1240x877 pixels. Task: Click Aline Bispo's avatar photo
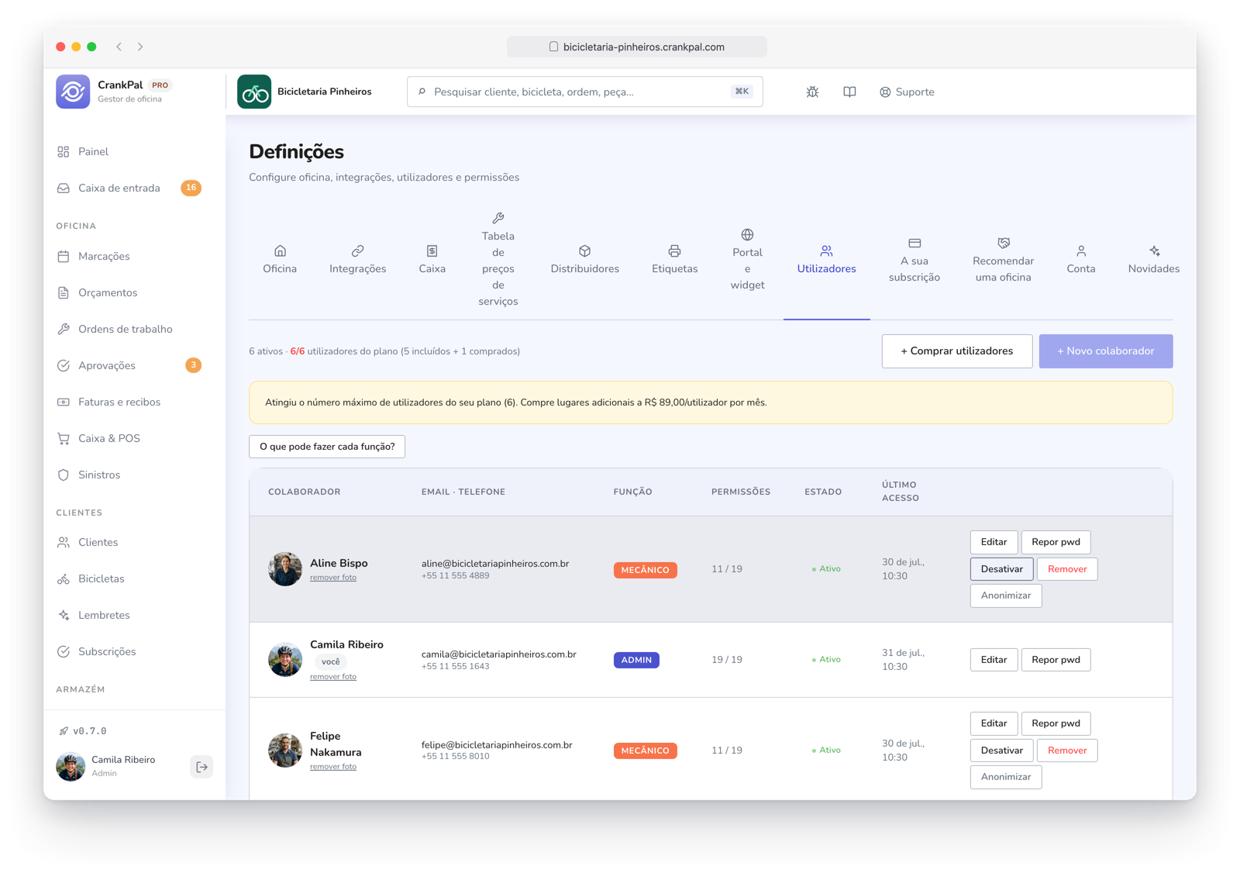(x=285, y=569)
